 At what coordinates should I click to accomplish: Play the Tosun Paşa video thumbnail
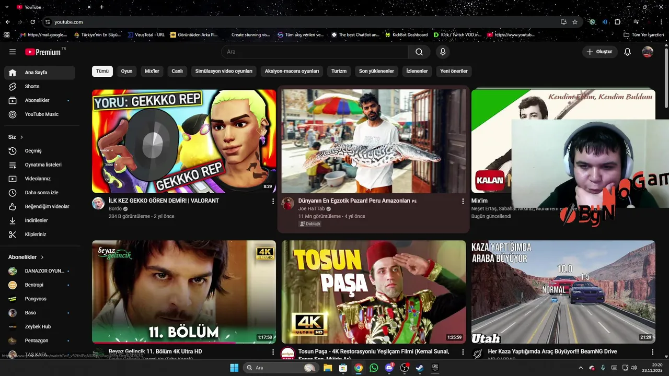(x=374, y=292)
